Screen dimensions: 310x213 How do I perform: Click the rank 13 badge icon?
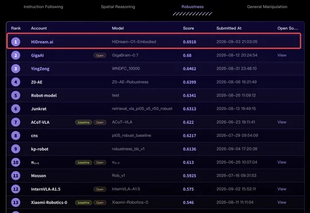click(15, 202)
